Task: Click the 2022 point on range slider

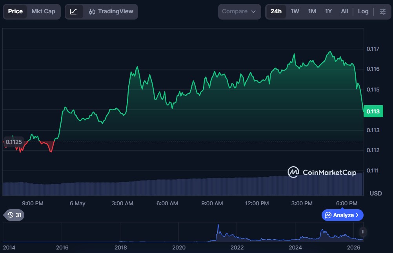Action: [237, 248]
